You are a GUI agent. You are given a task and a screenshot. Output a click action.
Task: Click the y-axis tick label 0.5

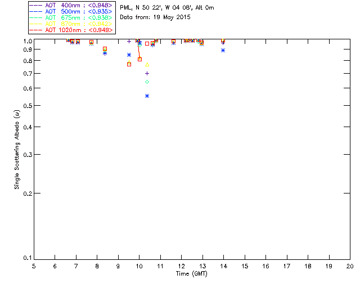click(x=28, y=106)
